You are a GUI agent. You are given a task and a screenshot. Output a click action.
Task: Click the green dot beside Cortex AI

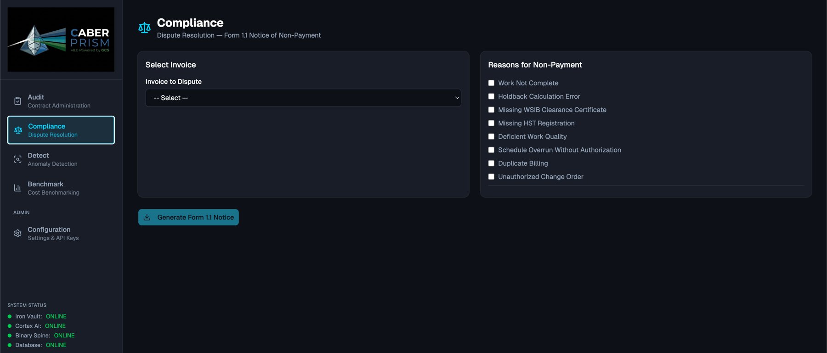(x=10, y=326)
